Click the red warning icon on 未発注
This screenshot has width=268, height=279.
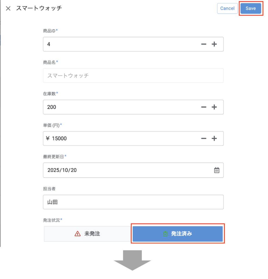point(78,234)
